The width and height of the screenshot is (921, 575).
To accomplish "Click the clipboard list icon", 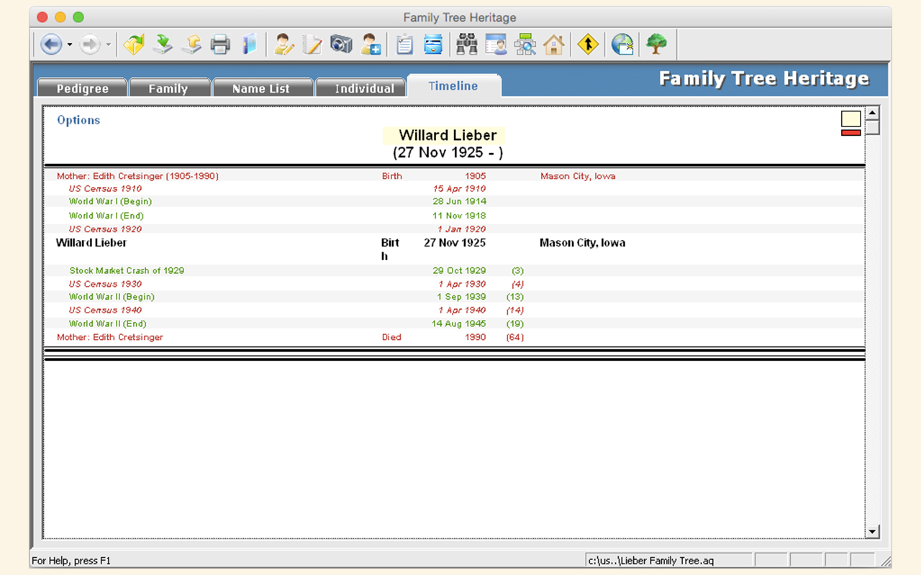I will tap(405, 45).
